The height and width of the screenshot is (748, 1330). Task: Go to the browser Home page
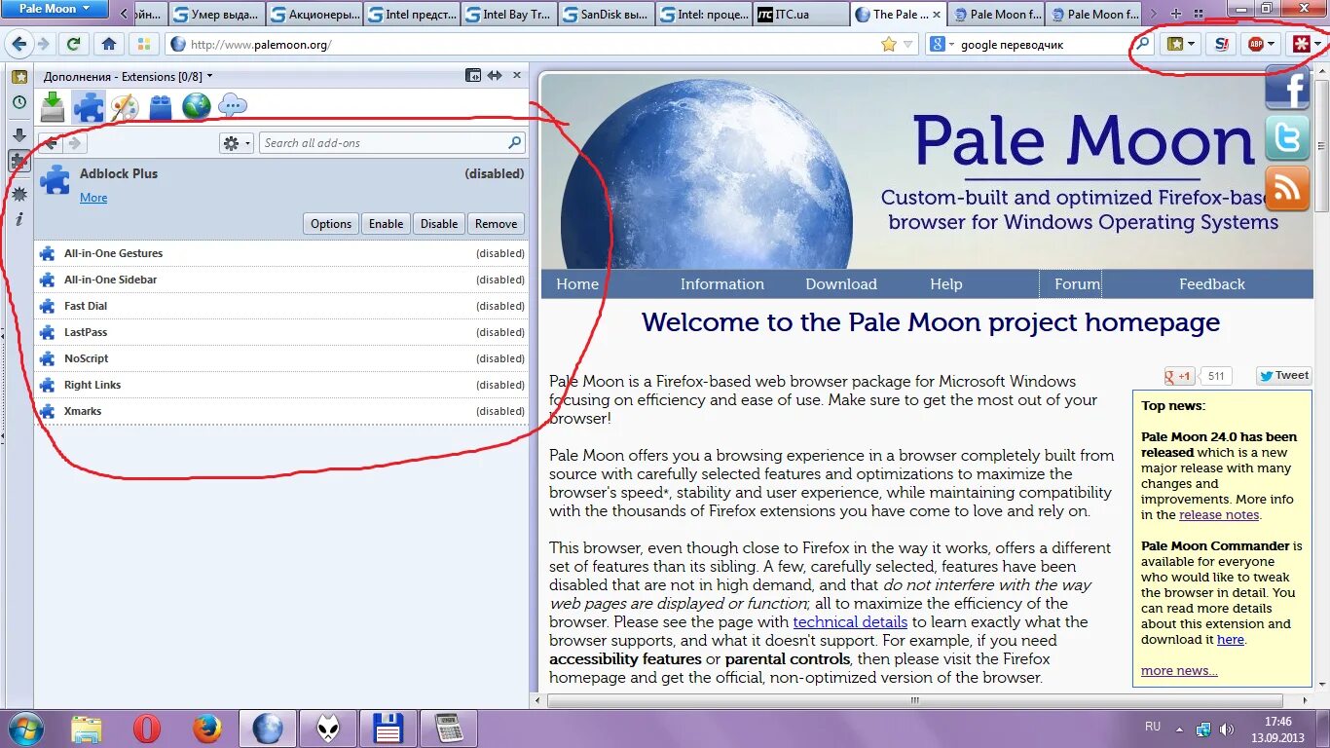[109, 44]
